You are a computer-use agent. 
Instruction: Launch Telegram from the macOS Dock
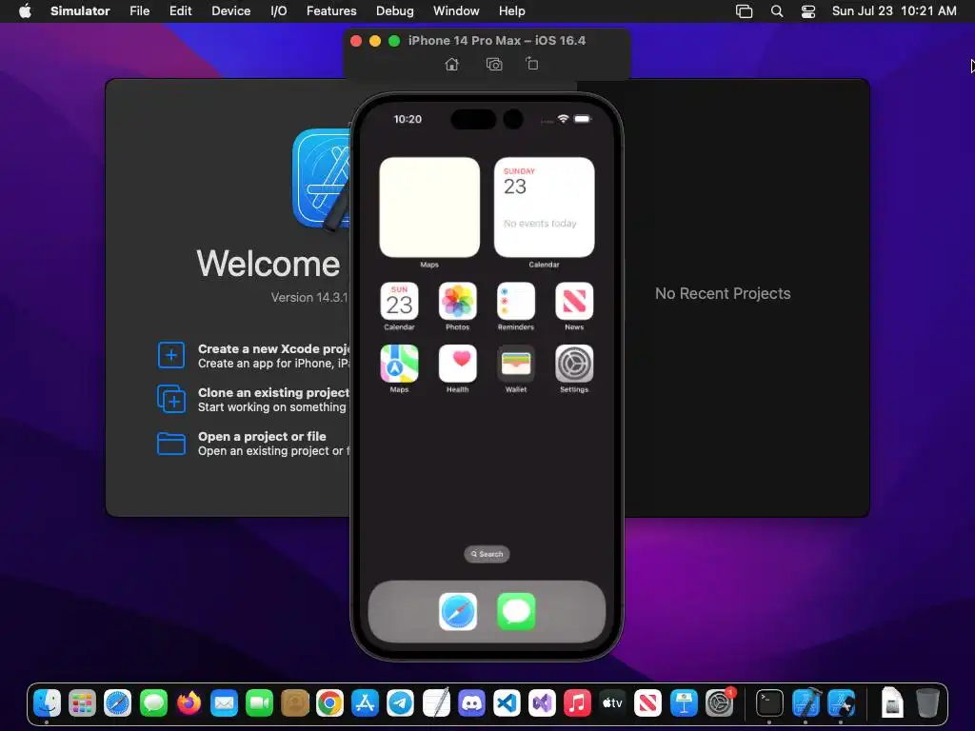(x=401, y=703)
